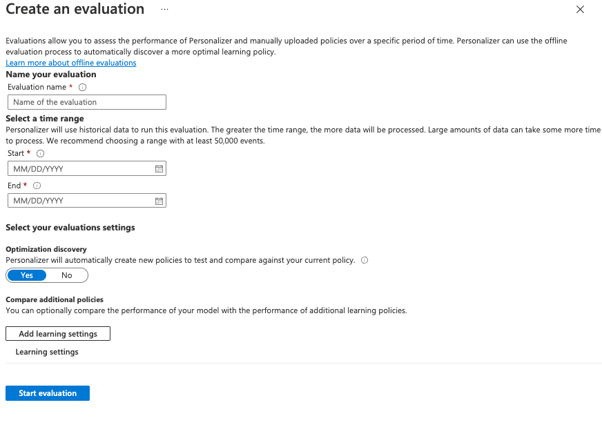Click the Start date MM/DD/YYYY field
This screenshot has height=427, width=602.
pyautogui.click(x=79, y=169)
